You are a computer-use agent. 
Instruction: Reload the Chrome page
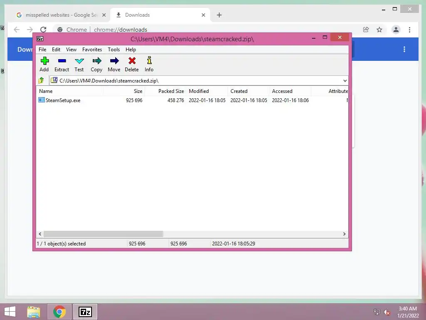point(43,30)
